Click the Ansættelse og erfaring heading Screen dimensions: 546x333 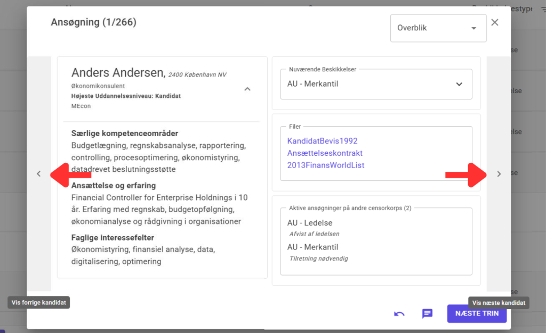pyautogui.click(x=113, y=186)
